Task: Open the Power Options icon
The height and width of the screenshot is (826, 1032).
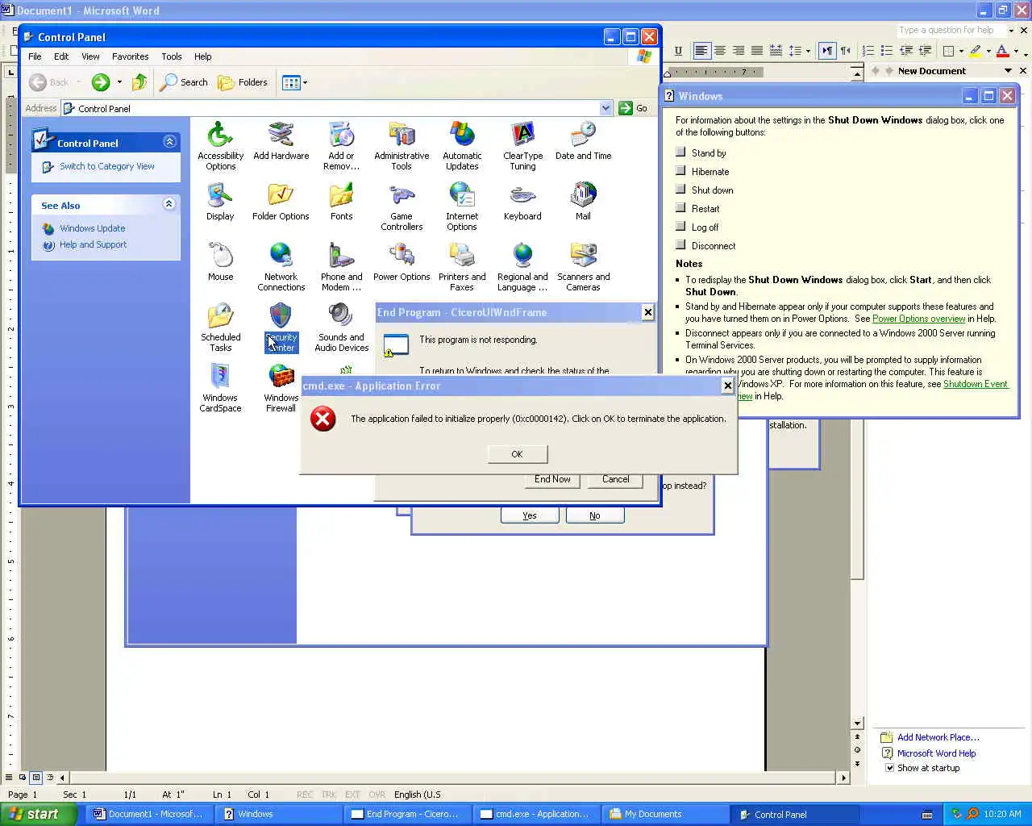Action: pos(402,262)
